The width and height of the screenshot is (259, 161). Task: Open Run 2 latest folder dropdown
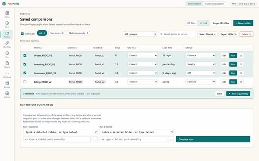[136, 132]
